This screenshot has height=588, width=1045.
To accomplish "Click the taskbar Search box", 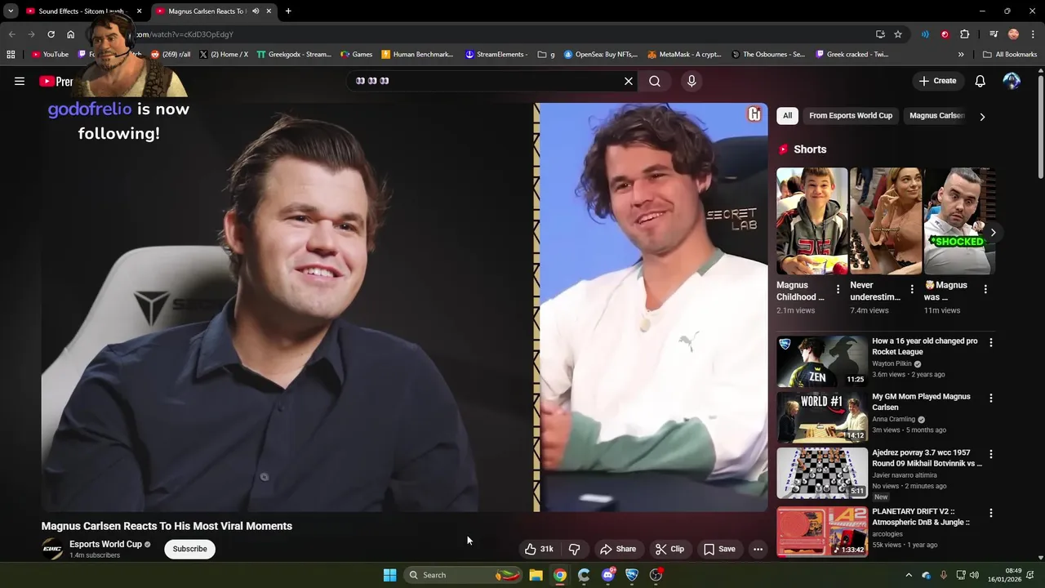I will (464, 575).
